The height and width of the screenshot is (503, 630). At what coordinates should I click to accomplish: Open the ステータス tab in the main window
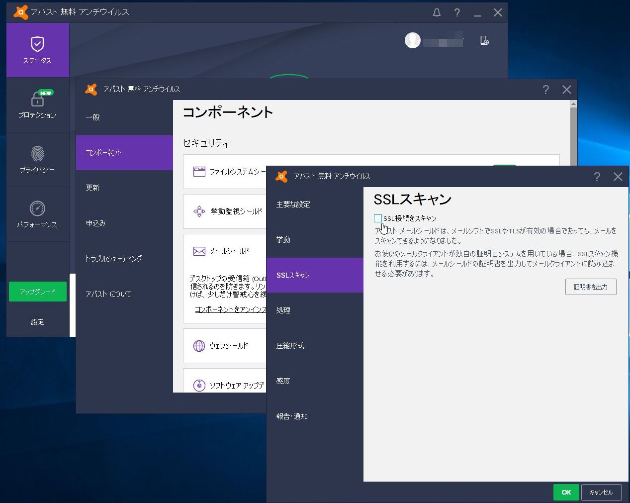coord(37,50)
